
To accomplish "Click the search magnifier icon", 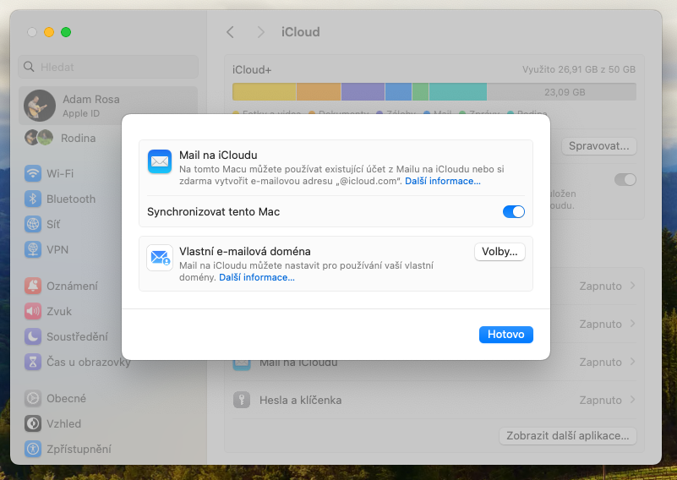I will [29, 67].
